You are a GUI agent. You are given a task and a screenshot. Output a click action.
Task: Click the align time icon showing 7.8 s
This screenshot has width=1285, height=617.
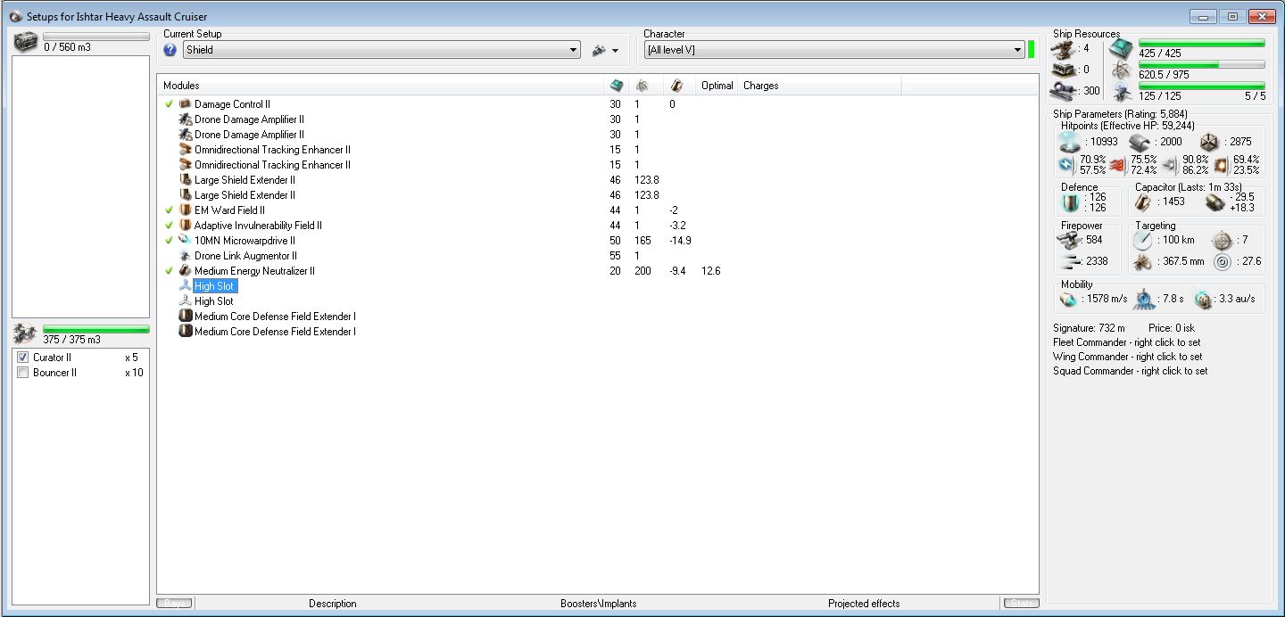pos(1145,299)
